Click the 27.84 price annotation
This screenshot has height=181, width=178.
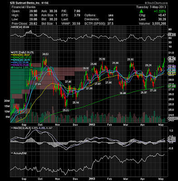point(38,84)
